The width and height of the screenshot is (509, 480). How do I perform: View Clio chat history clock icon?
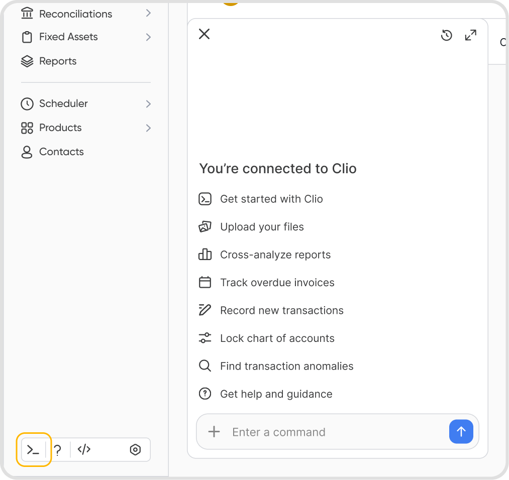click(447, 35)
